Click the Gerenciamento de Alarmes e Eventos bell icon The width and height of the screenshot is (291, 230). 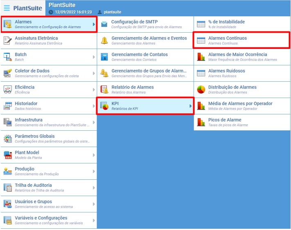tap(104, 40)
